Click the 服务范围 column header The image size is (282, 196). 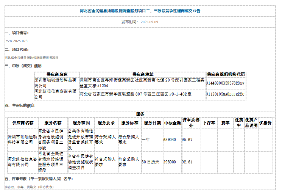click(81, 123)
